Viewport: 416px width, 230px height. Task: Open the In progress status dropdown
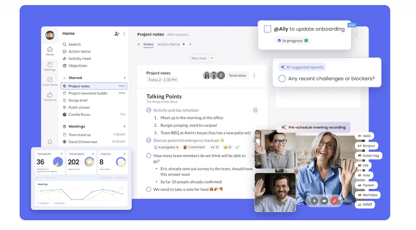point(292,41)
